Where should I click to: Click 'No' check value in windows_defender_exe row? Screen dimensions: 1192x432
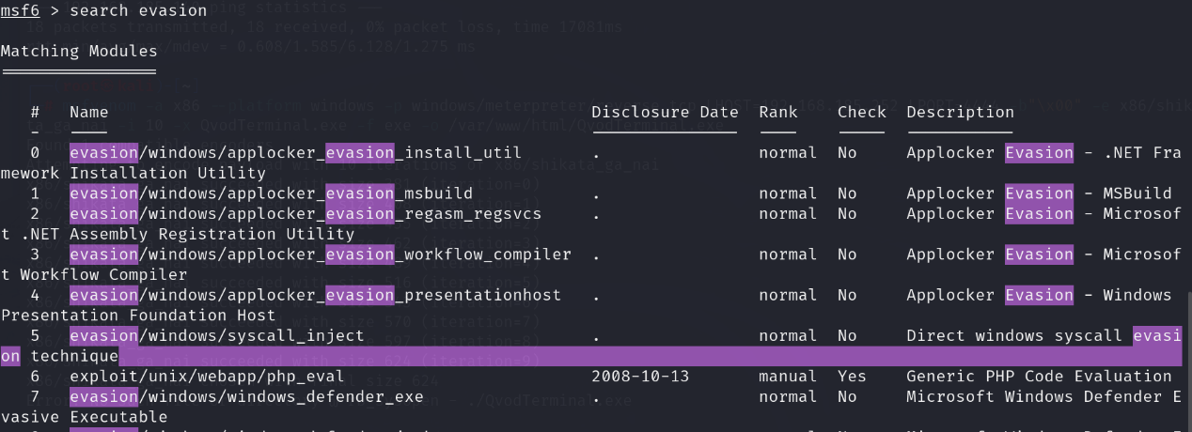[847, 396]
